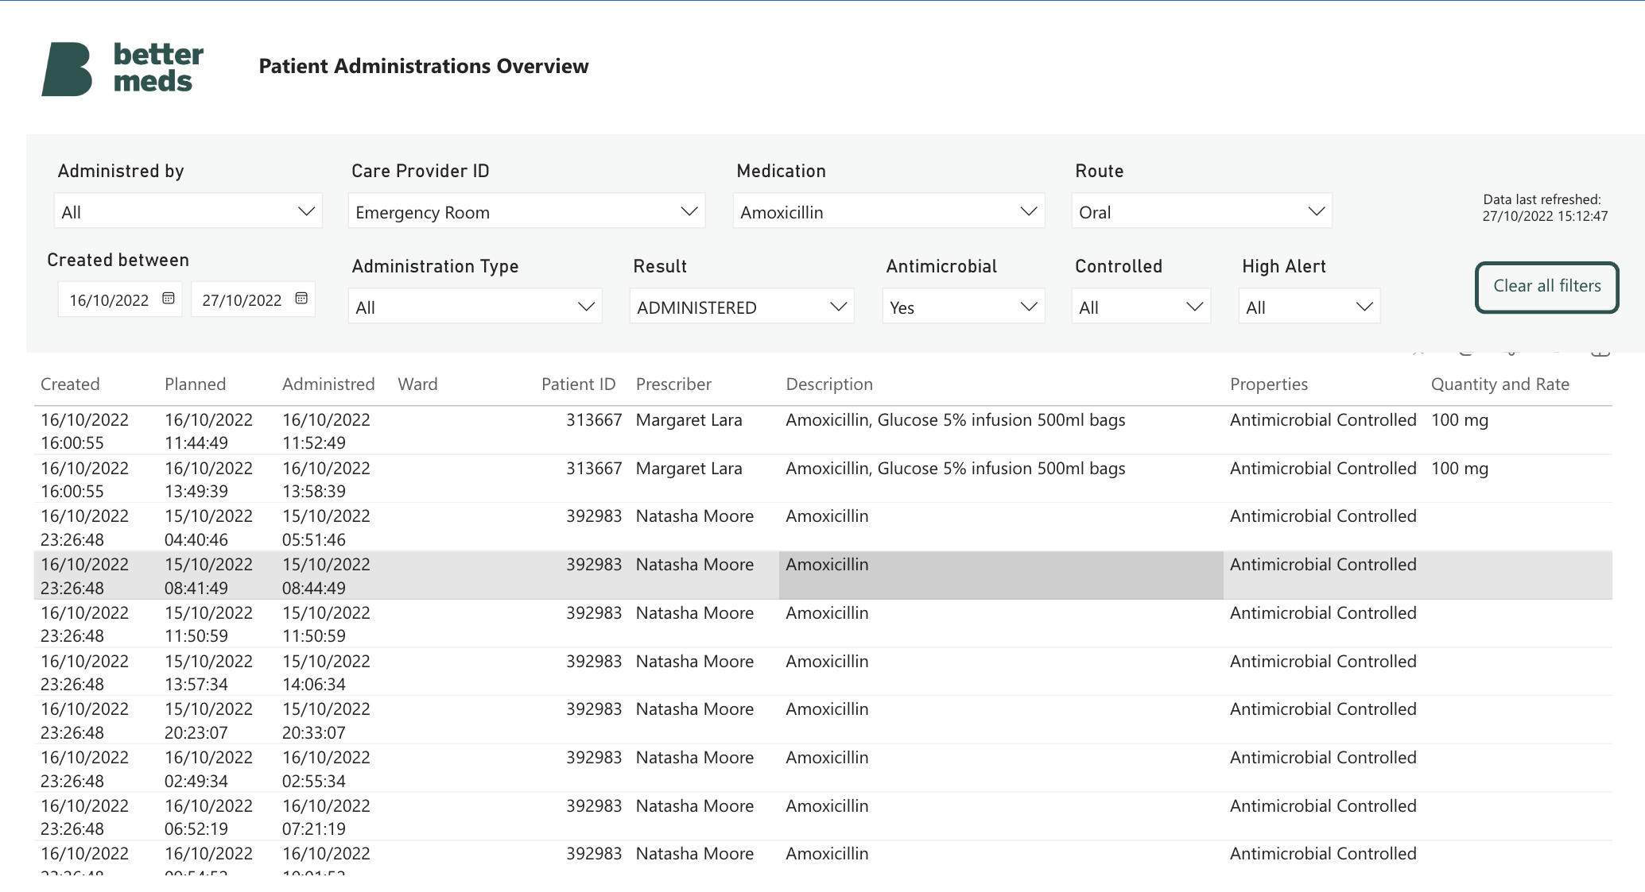The width and height of the screenshot is (1645, 892).
Task: Select Natasha Moore in row administered 07:21:19
Action: [695, 806]
